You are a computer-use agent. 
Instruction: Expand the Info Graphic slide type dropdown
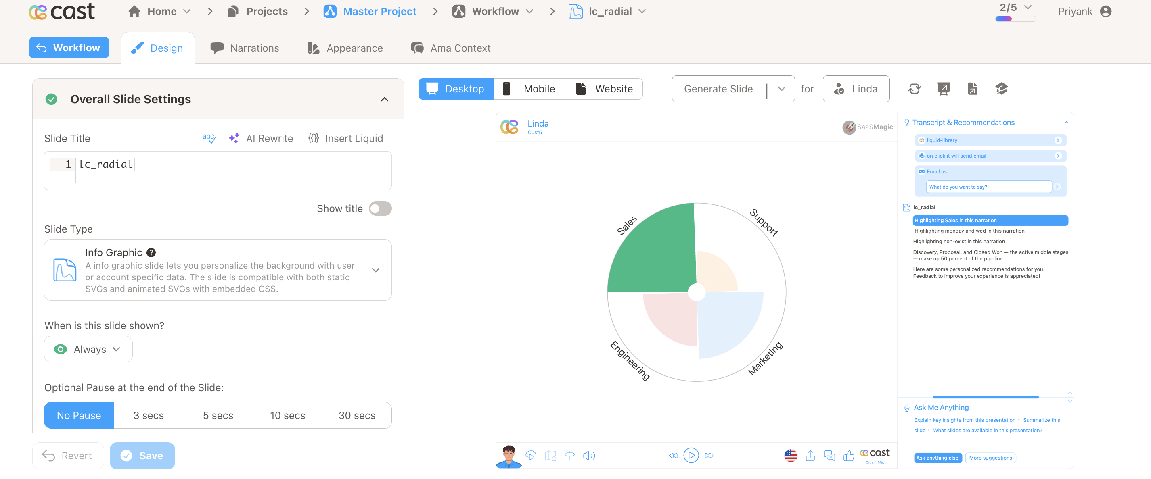(375, 270)
